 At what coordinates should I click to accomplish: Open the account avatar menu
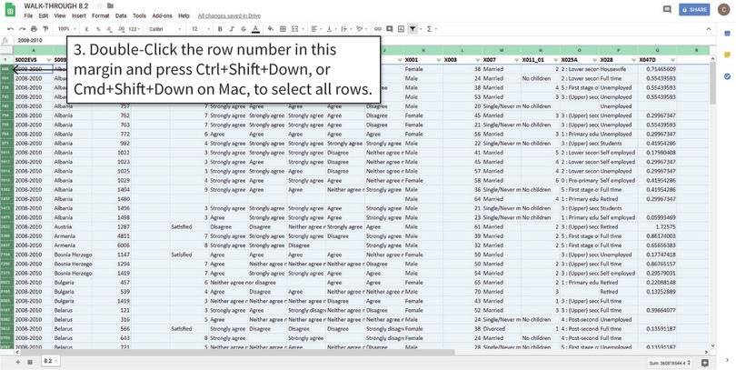pyautogui.click(x=724, y=9)
